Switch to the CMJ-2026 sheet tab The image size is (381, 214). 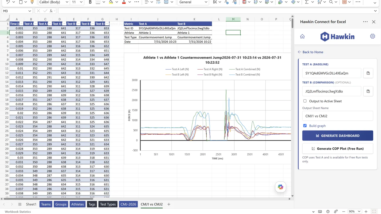128,204
